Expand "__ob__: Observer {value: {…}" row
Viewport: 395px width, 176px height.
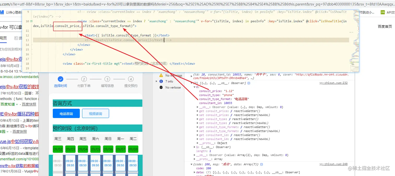[x=197, y=107]
